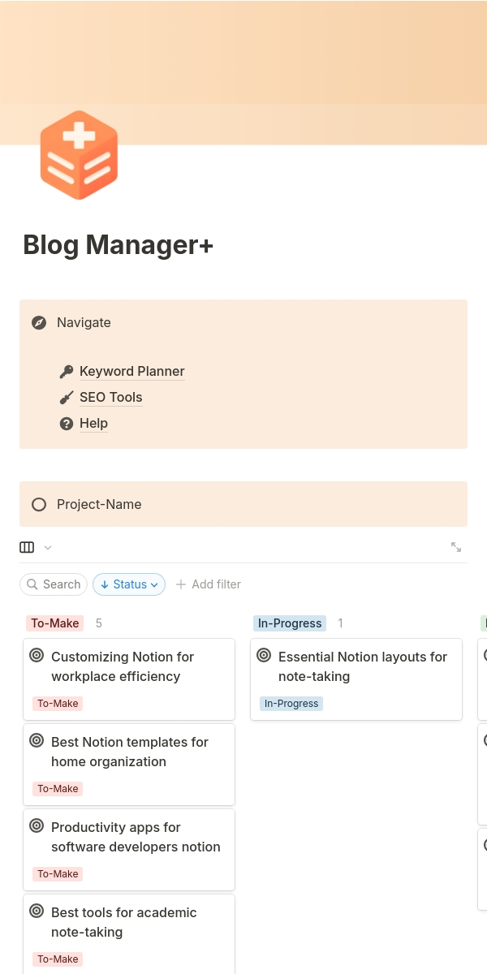This screenshot has height=974, width=487.
Task: Open the SEO Tools link
Action: [111, 398]
